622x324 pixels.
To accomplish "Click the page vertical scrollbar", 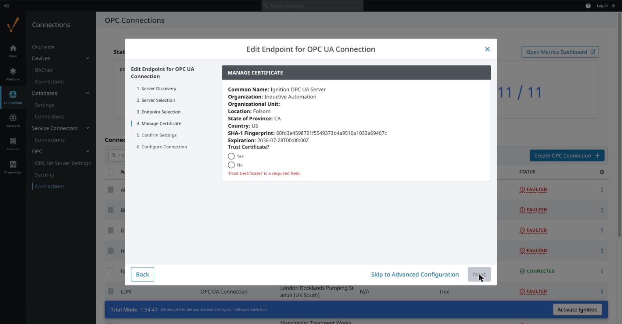I will 620,126.
